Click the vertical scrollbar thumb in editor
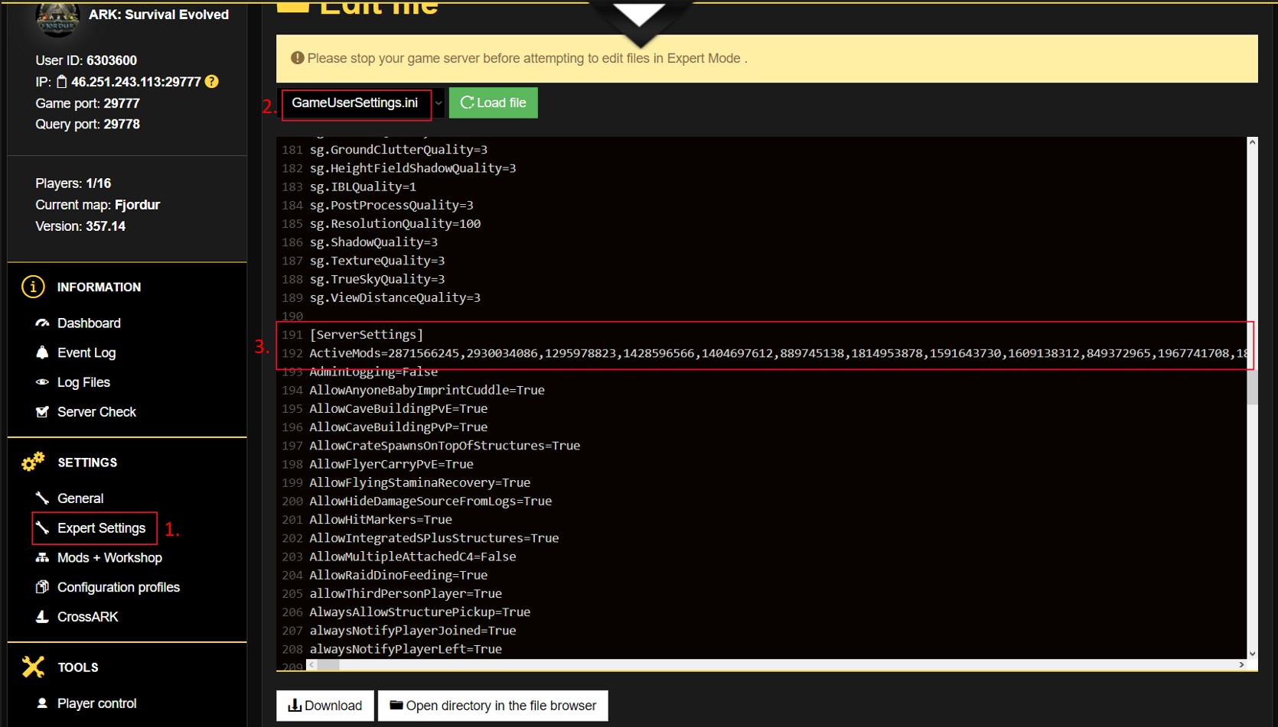Image resolution: width=1278 pixels, height=727 pixels. (x=1252, y=388)
